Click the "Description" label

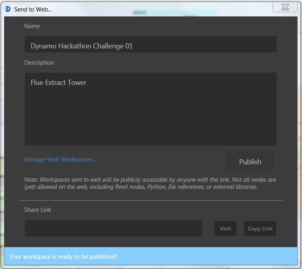tap(39, 63)
